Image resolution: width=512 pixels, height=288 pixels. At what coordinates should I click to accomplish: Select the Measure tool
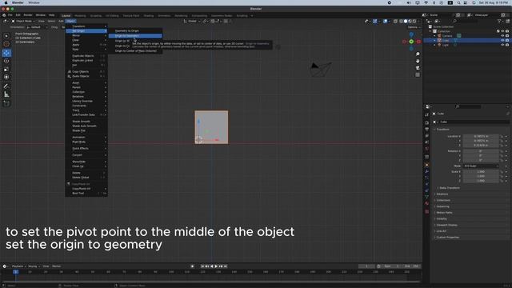6,94
